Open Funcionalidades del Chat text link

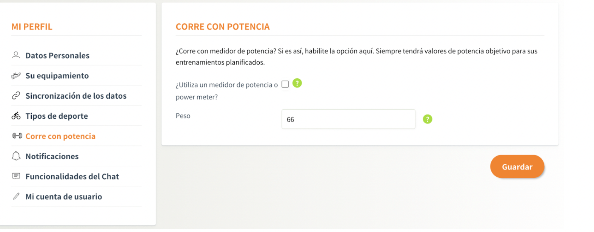pyautogui.click(x=72, y=177)
